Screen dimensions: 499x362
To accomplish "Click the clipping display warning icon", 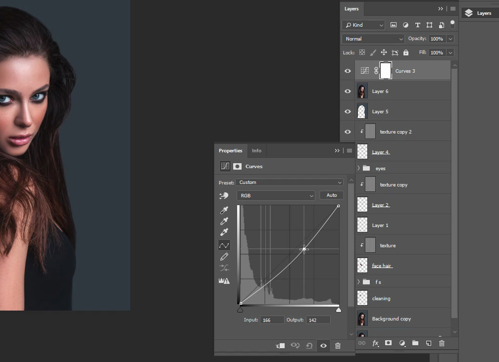I will pyautogui.click(x=224, y=280).
